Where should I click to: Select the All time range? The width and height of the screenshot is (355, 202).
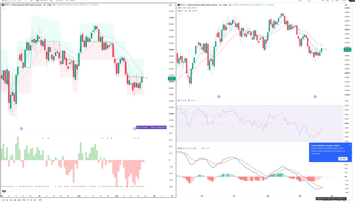[35, 200]
